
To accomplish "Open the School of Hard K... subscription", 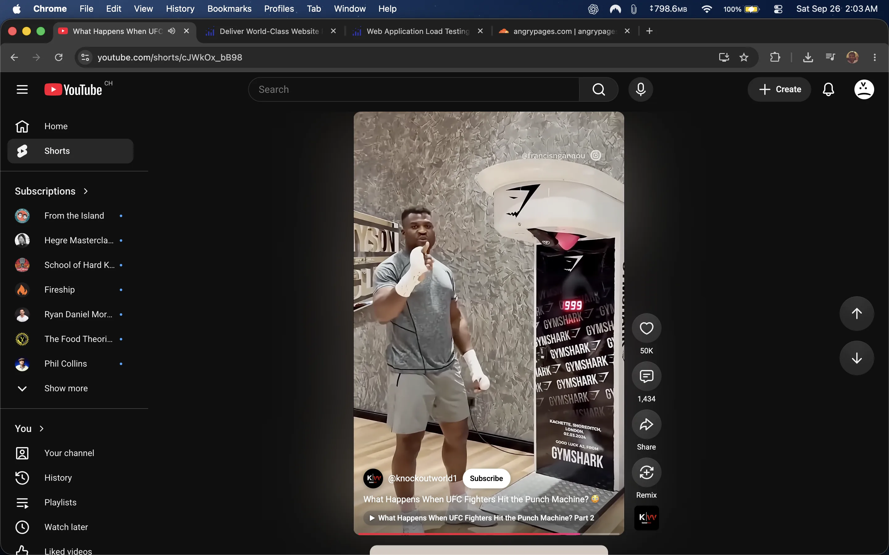I will [x=70, y=265].
